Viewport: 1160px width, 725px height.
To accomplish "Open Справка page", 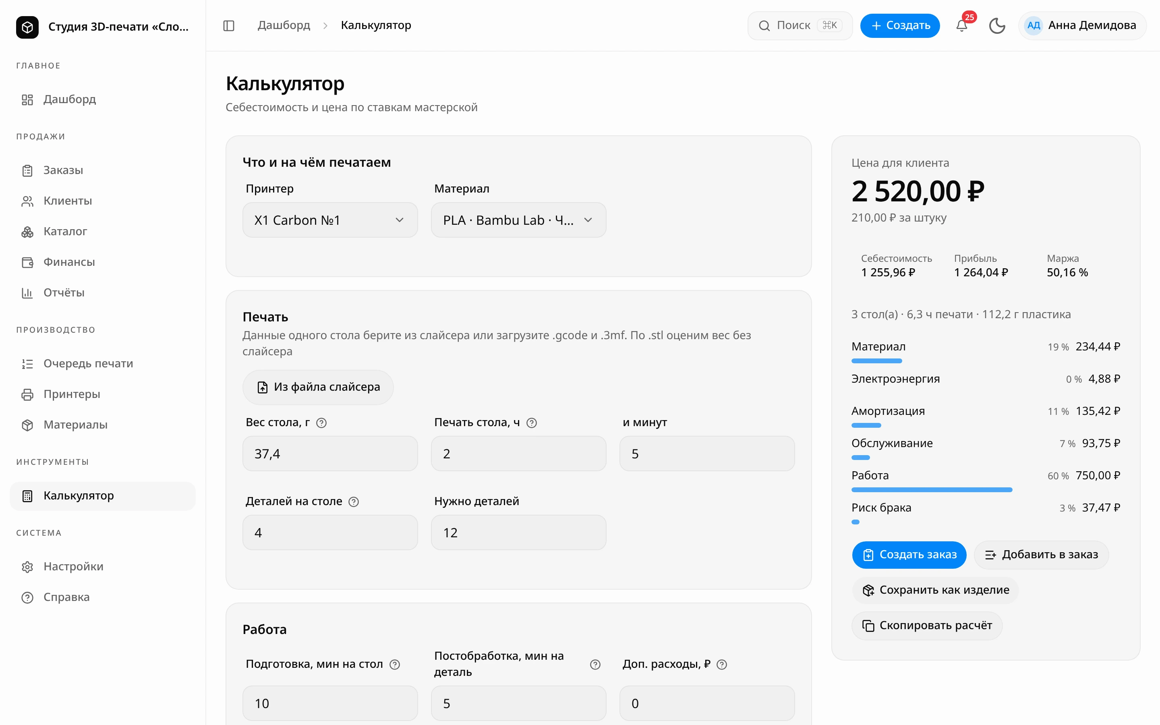I will [x=103, y=597].
